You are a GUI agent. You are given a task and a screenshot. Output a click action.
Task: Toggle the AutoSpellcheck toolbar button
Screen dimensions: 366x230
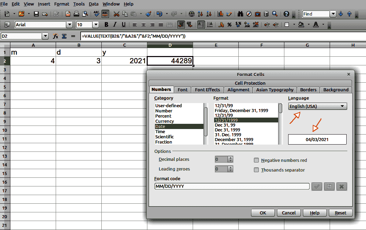pyautogui.click(x=105, y=14)
